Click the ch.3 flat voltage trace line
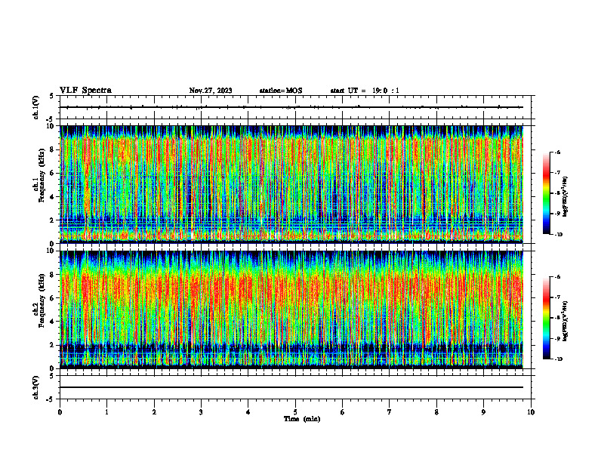Screen dimensions: 598x462 (291, 387)
